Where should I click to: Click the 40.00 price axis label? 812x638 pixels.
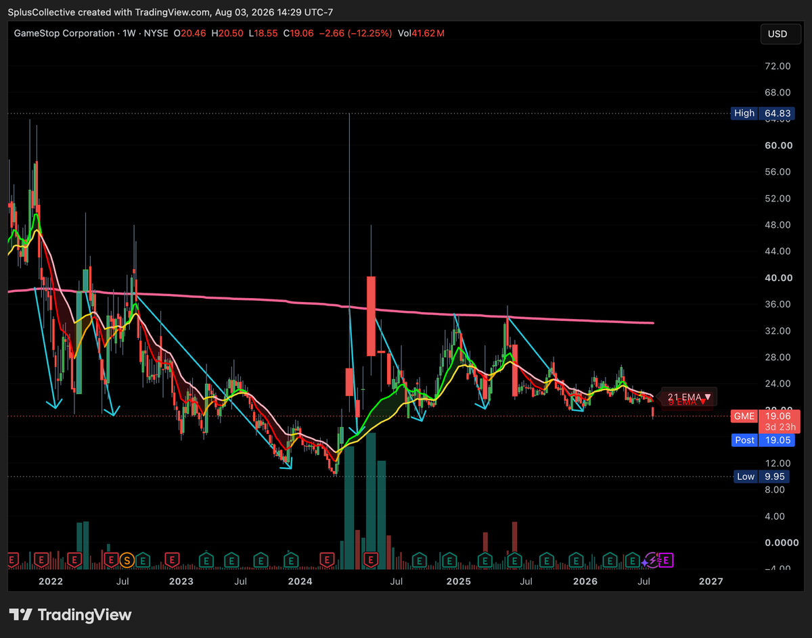(777, 278)
